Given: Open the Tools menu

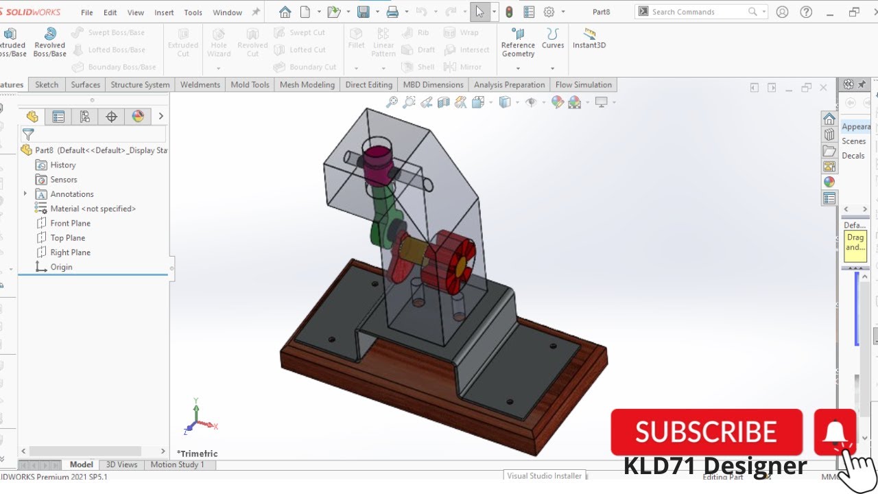Looking at the screenshot, I should [193, 12].
